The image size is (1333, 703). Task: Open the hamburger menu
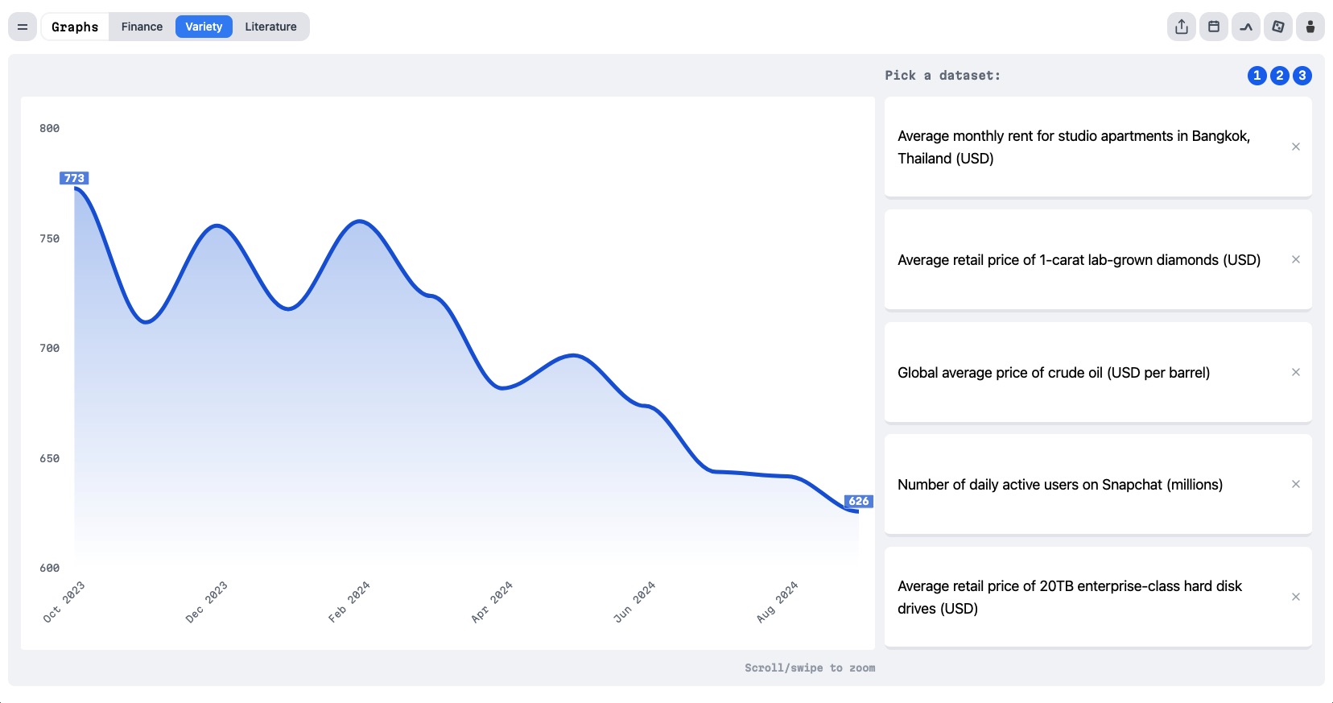23,27
